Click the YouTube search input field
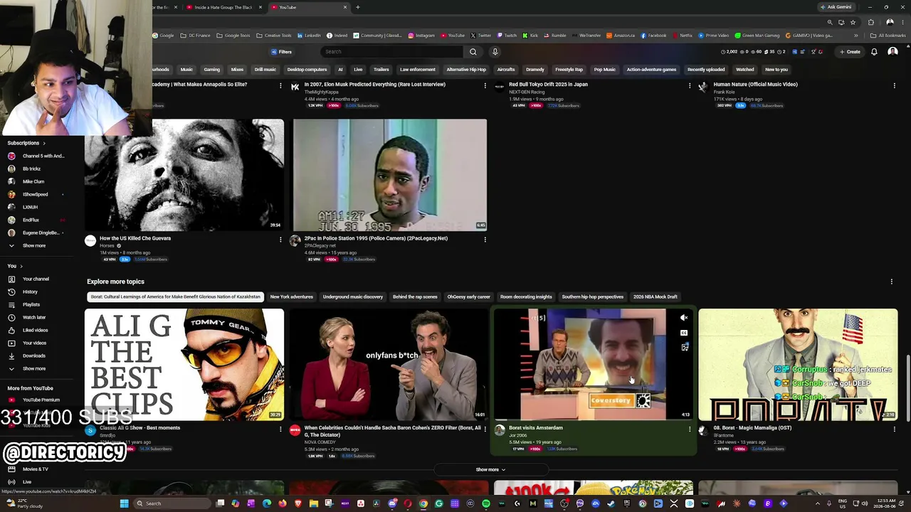Viewport: 911px width, 512px height. point(392,52)
